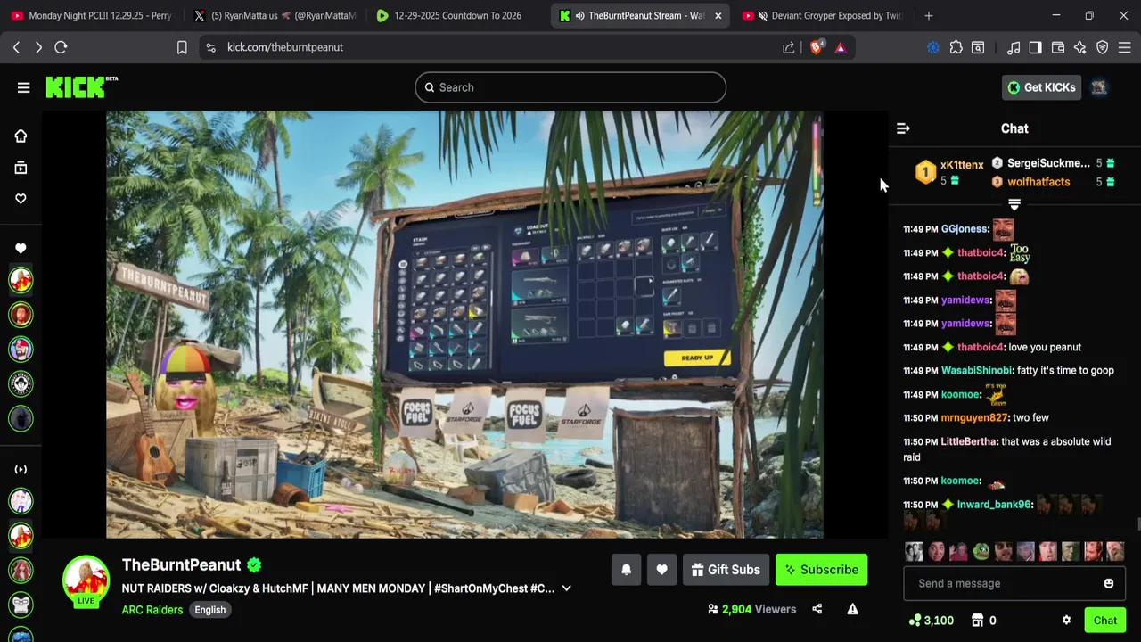
Task: Expand stream title chevron
Action: (566, 588)
